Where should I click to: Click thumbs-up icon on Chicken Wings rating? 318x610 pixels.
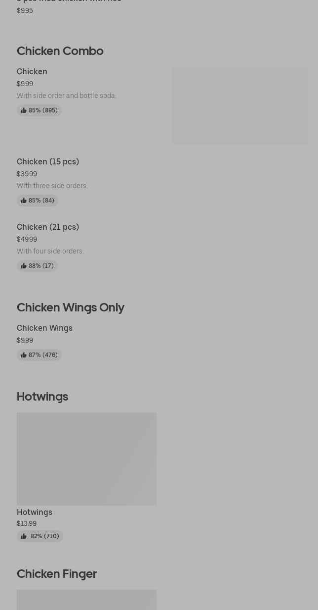pos(24,355)
